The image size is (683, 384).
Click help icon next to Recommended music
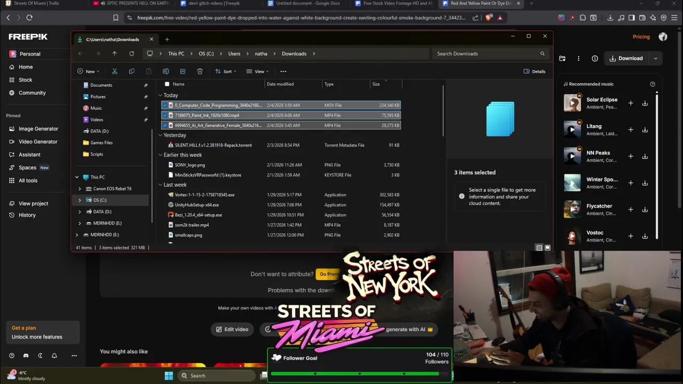click(x=652, y=84)
